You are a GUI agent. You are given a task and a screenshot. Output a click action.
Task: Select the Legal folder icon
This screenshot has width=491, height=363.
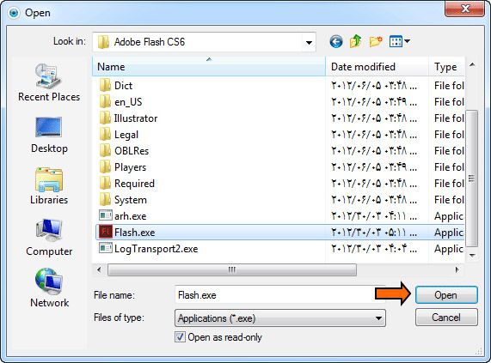click(105, 134)
